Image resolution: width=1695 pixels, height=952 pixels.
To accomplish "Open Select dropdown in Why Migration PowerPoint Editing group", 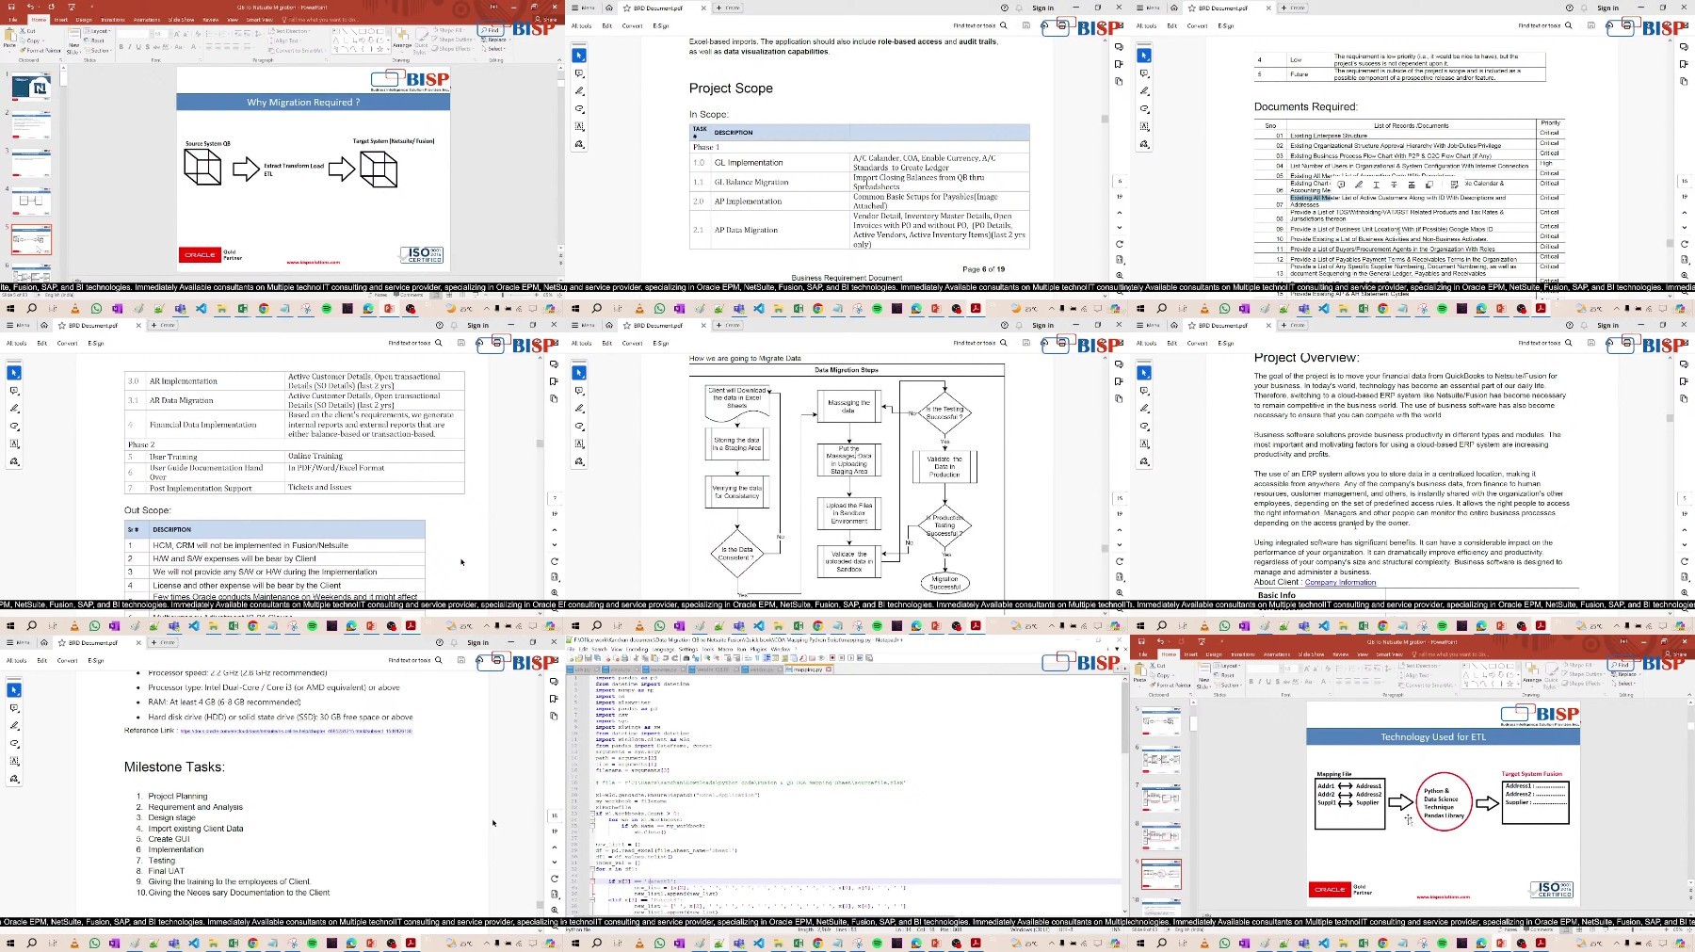I will tap(495, 49).
